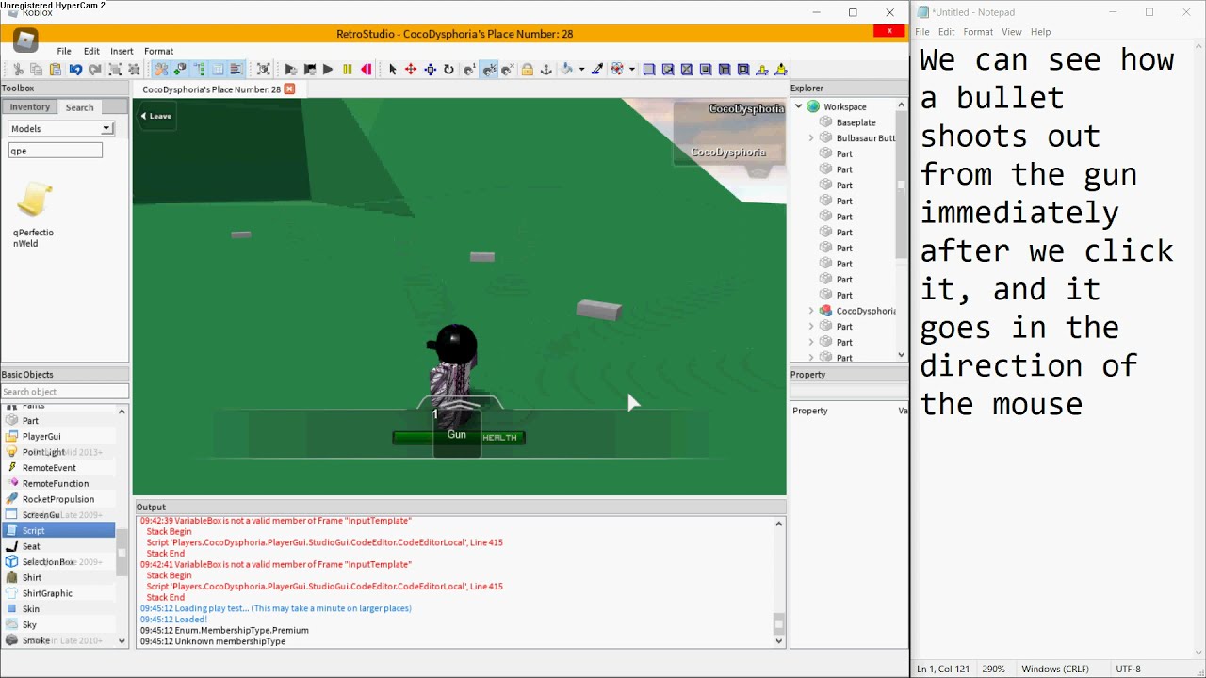Screen dimensions: 1206x678
Task: Click the Cut scissors icon in toolbar
Action: (x=18, y=69)
